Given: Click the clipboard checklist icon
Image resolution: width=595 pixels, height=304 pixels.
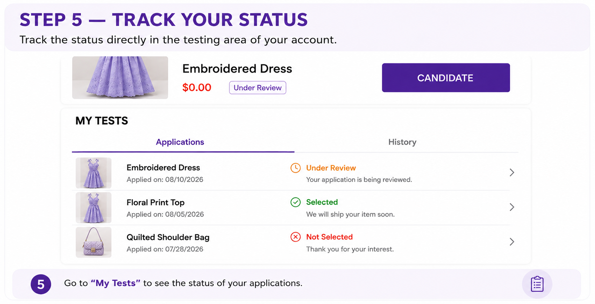Looking at the screenshot, I should (537, 284).
